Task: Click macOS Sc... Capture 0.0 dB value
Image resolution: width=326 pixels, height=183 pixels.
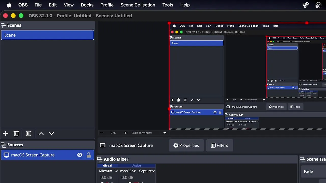Action: pyautogui.click(x=127, y=177)
